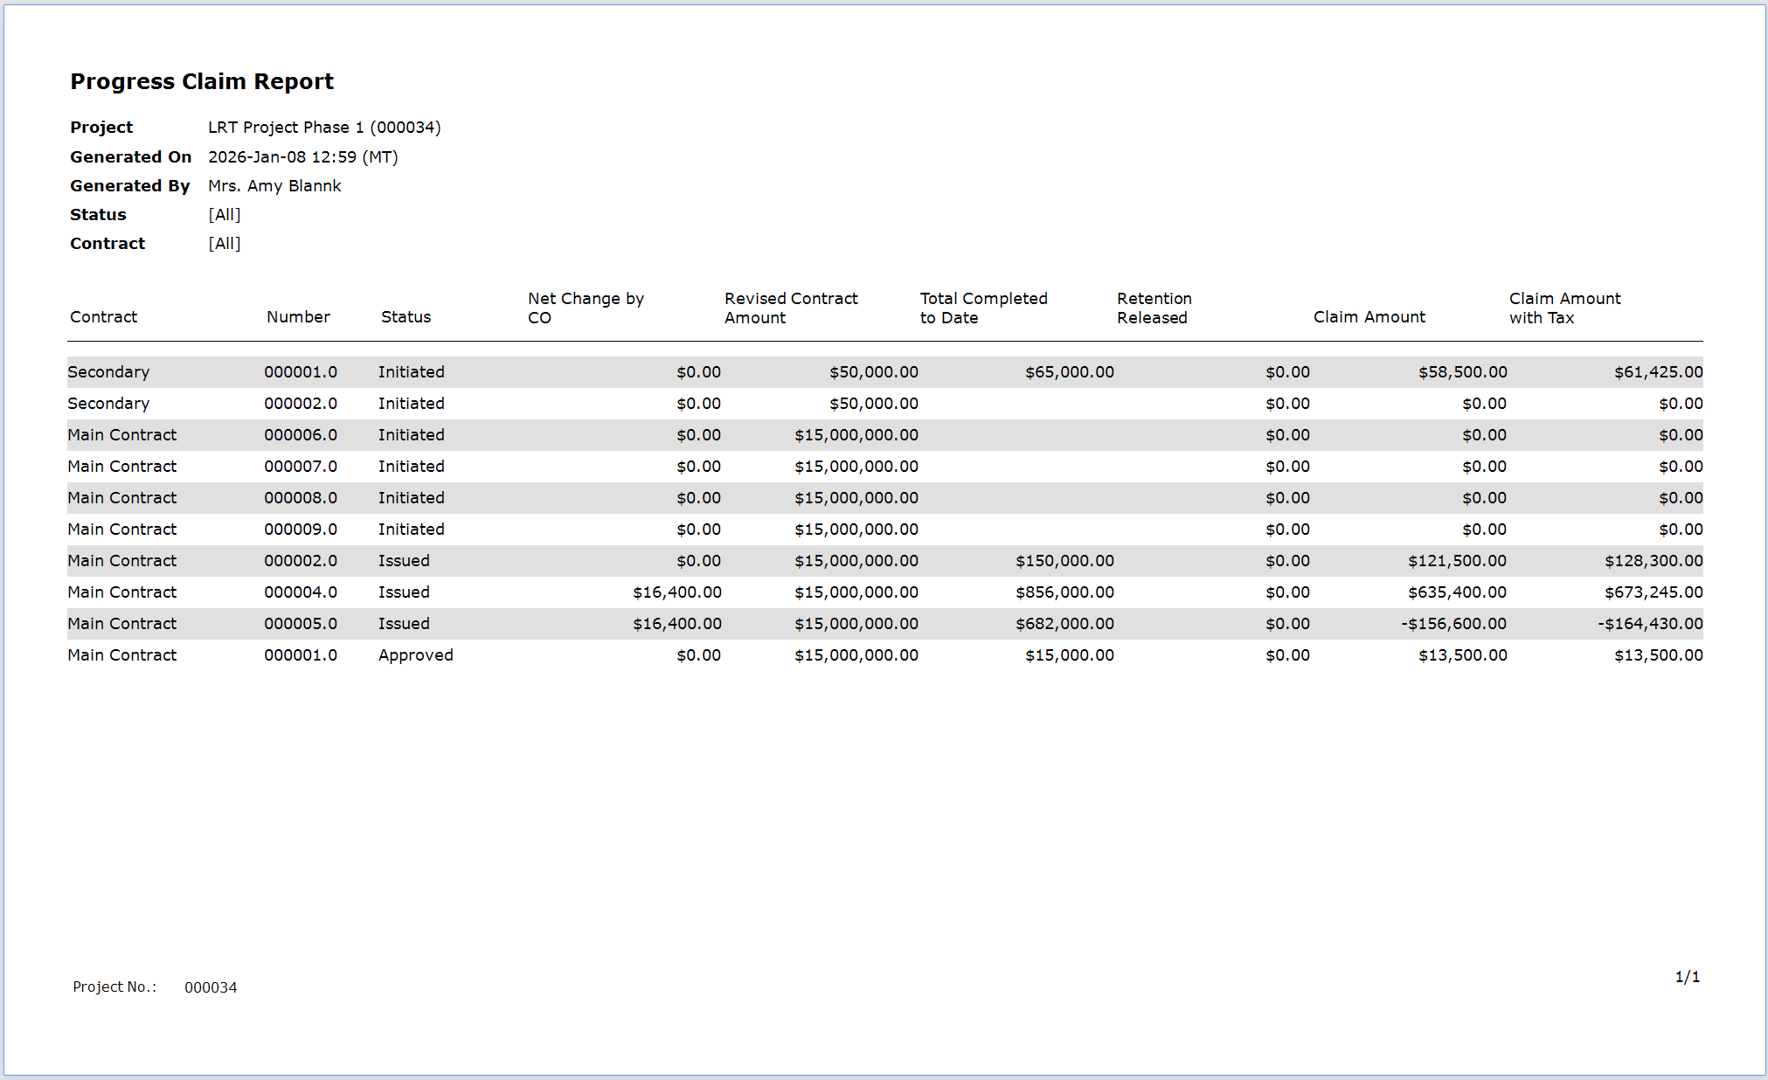This screenshot has width=1768, height=1080.
Task: Click the Claim Amount with Tax header
Action: click(x=1564, y=308)
